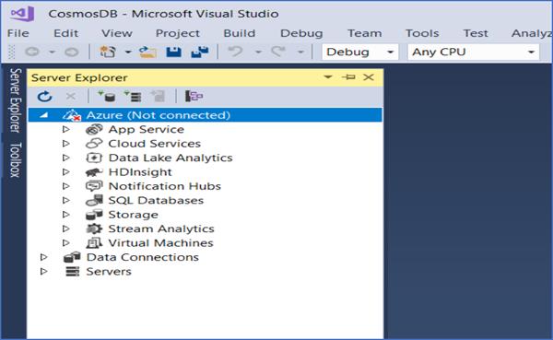Click the New Project toolbar icon
The image size is (553, 340).
tap(108, 52)
